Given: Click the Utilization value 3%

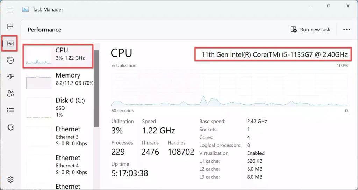Looking at the screenshot, I should tap(117, 131).
